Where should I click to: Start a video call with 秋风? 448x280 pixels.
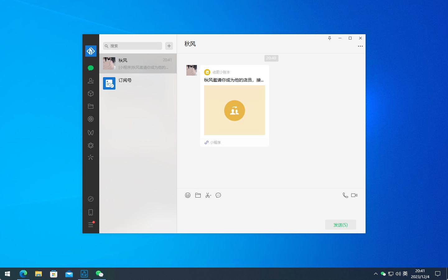pyautogui.click(x=354, y=195)
